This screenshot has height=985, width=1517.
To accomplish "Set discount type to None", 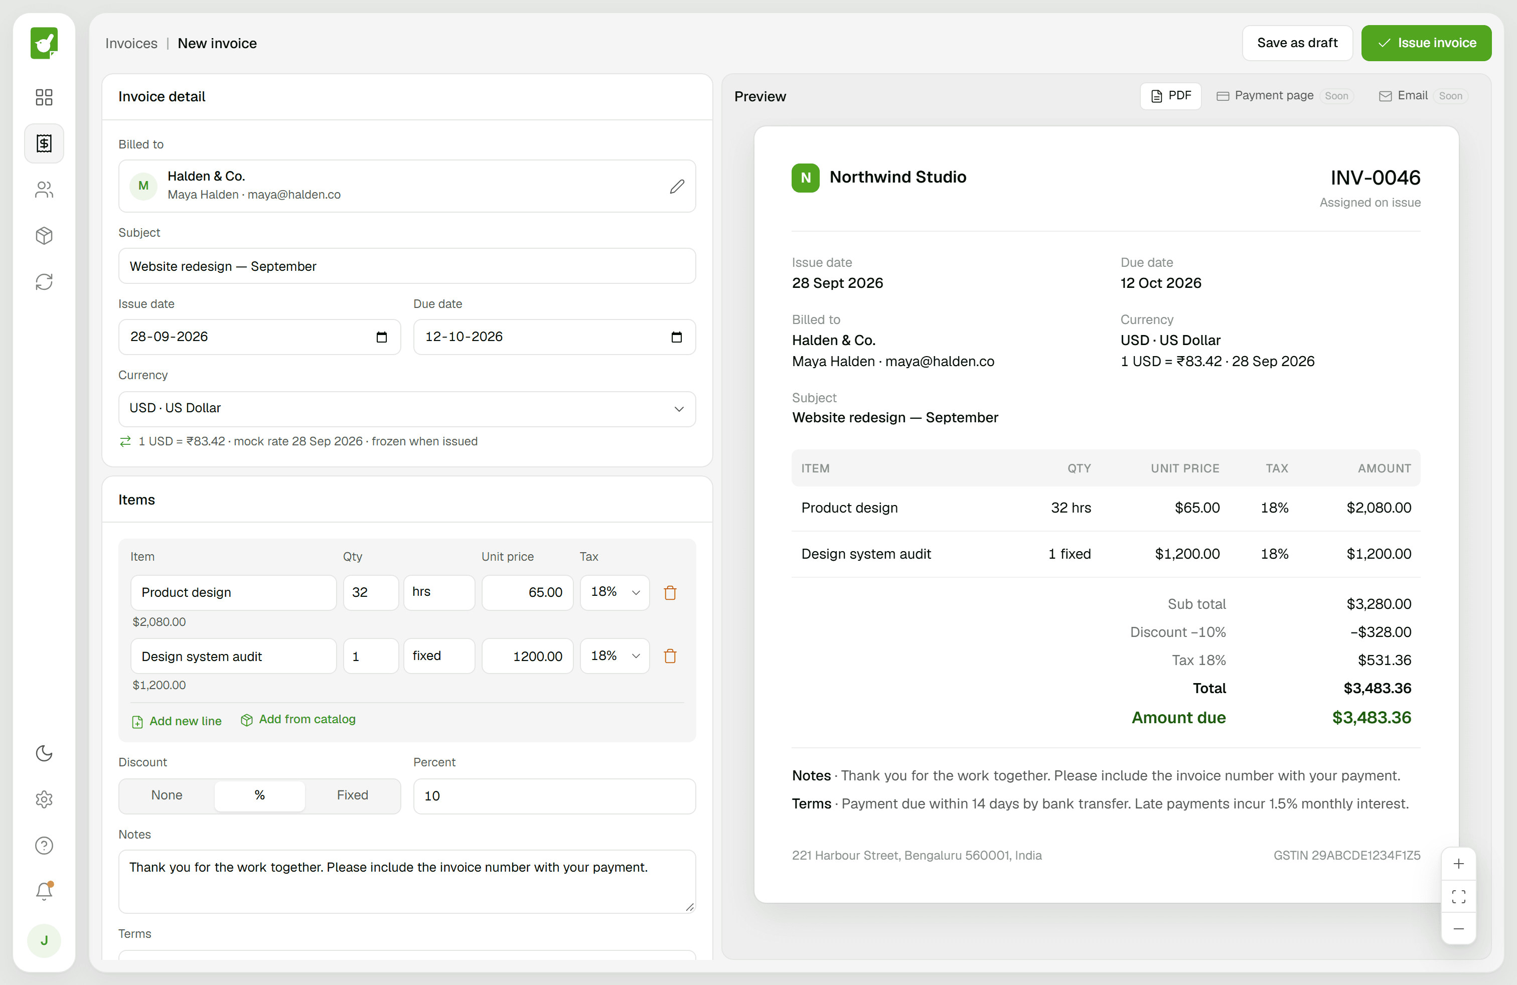I will click(167, 795).
